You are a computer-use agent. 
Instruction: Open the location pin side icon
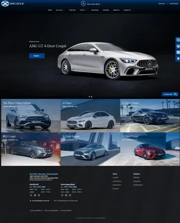pos(178,58)
